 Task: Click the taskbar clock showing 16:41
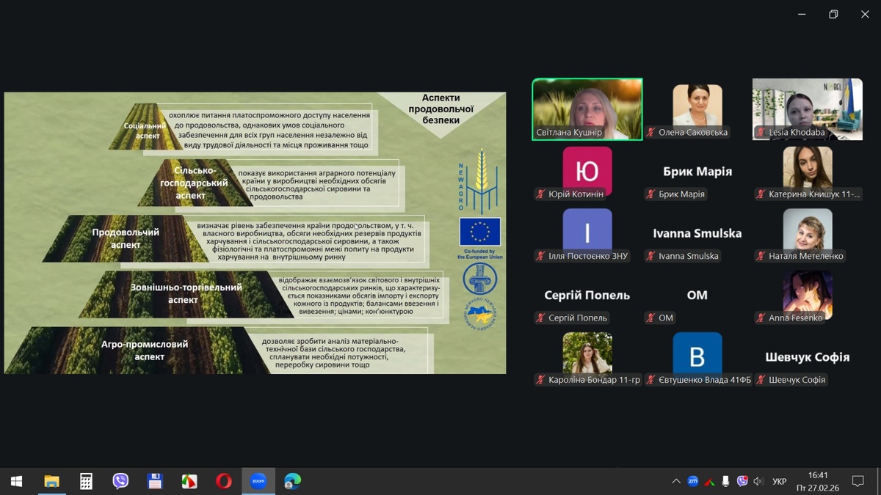point(817,481)
